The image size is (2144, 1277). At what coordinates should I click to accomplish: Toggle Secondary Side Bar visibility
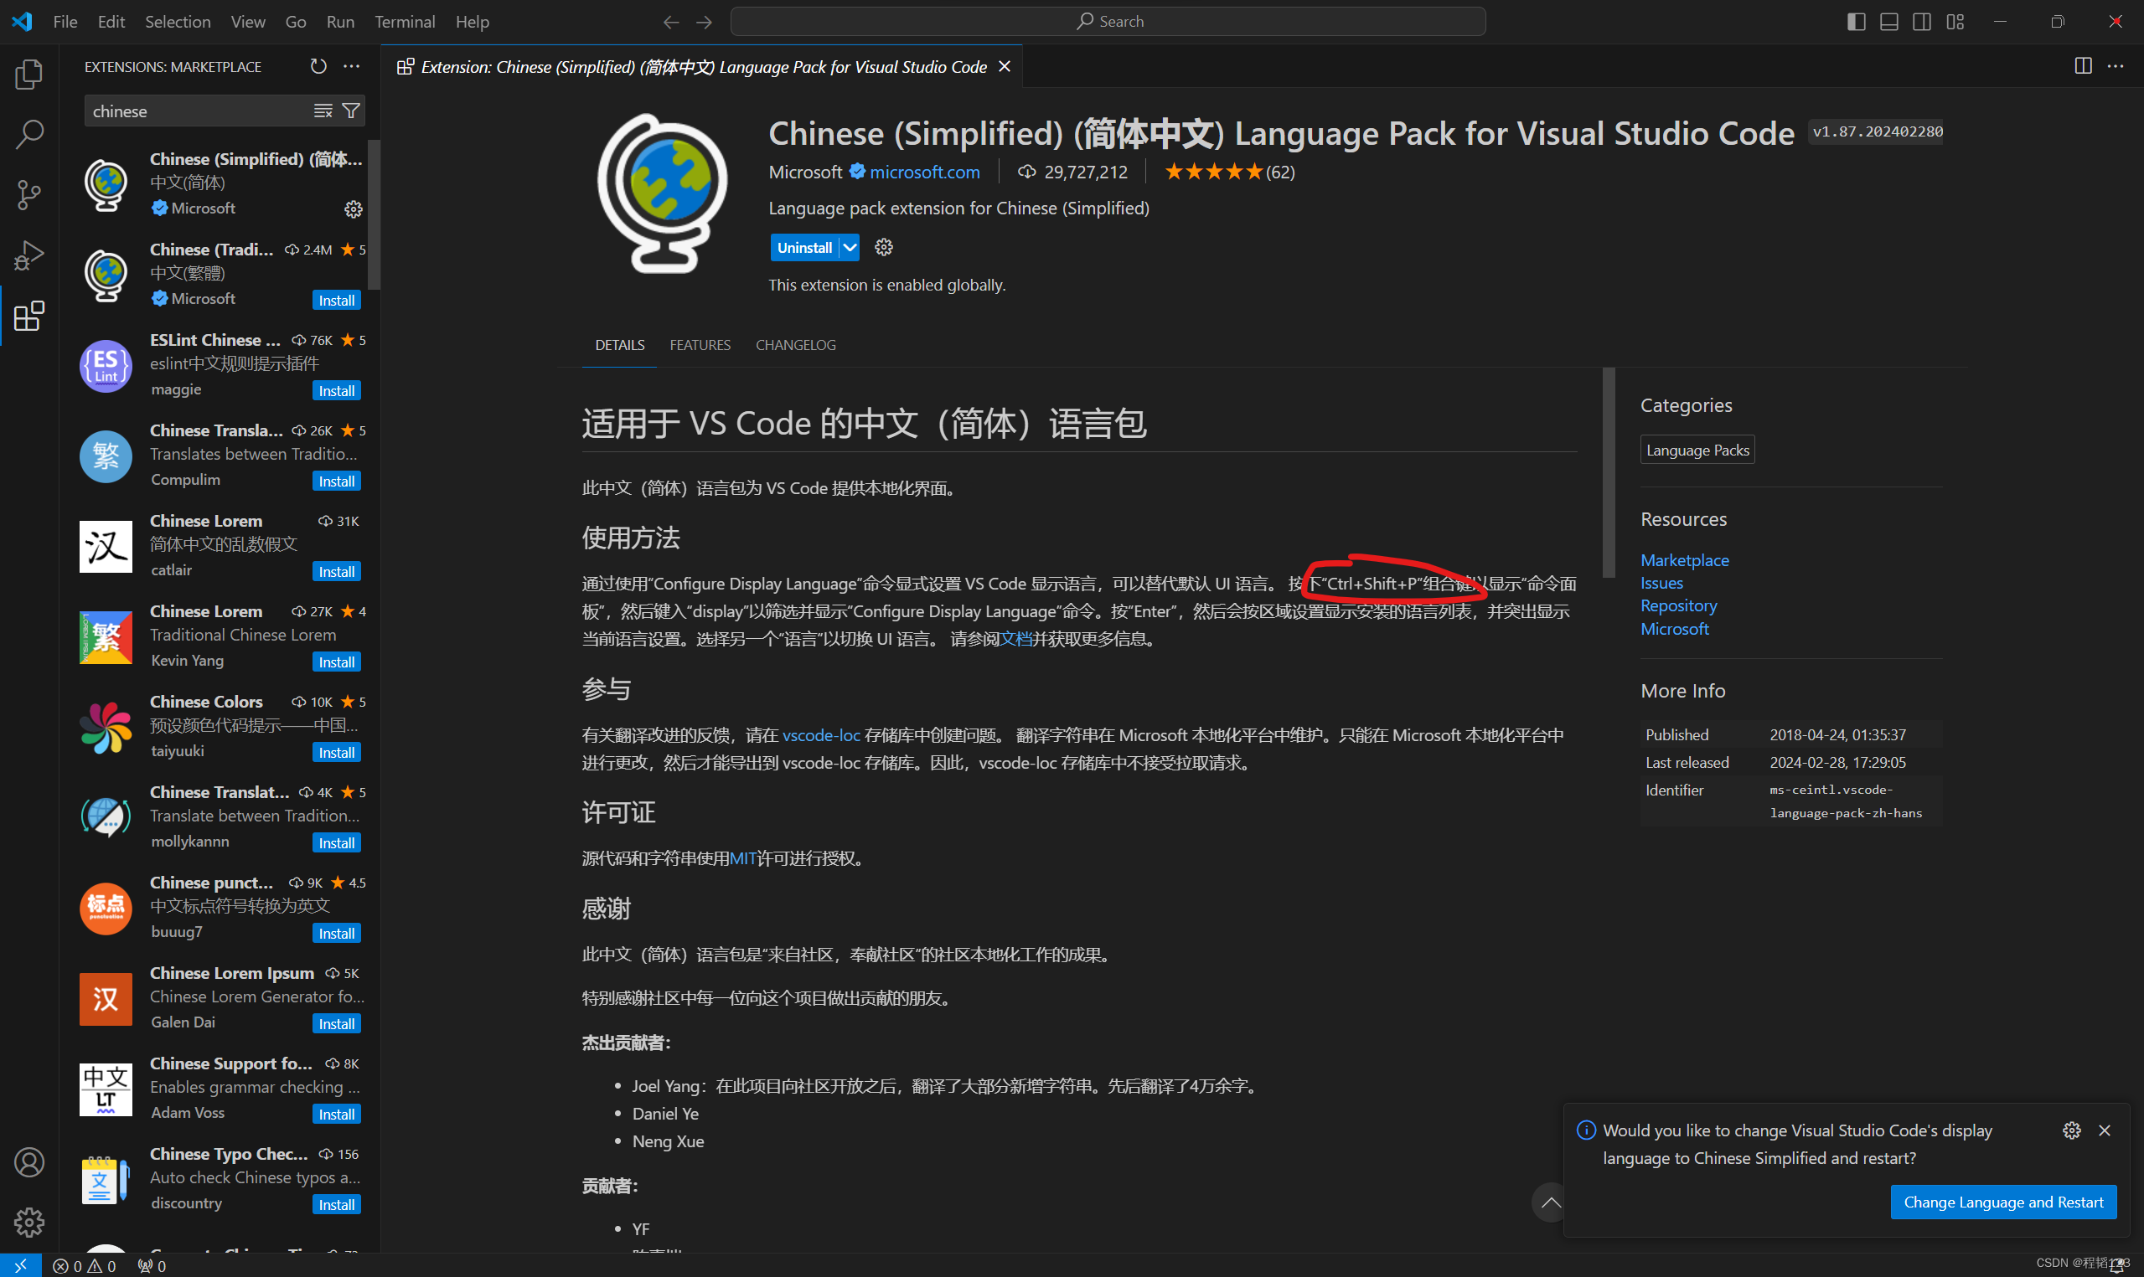click(1922, 22)
